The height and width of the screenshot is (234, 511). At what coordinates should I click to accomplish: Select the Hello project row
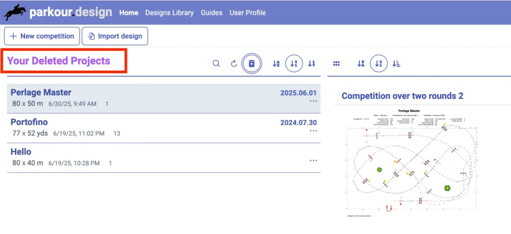coord(150,157)
